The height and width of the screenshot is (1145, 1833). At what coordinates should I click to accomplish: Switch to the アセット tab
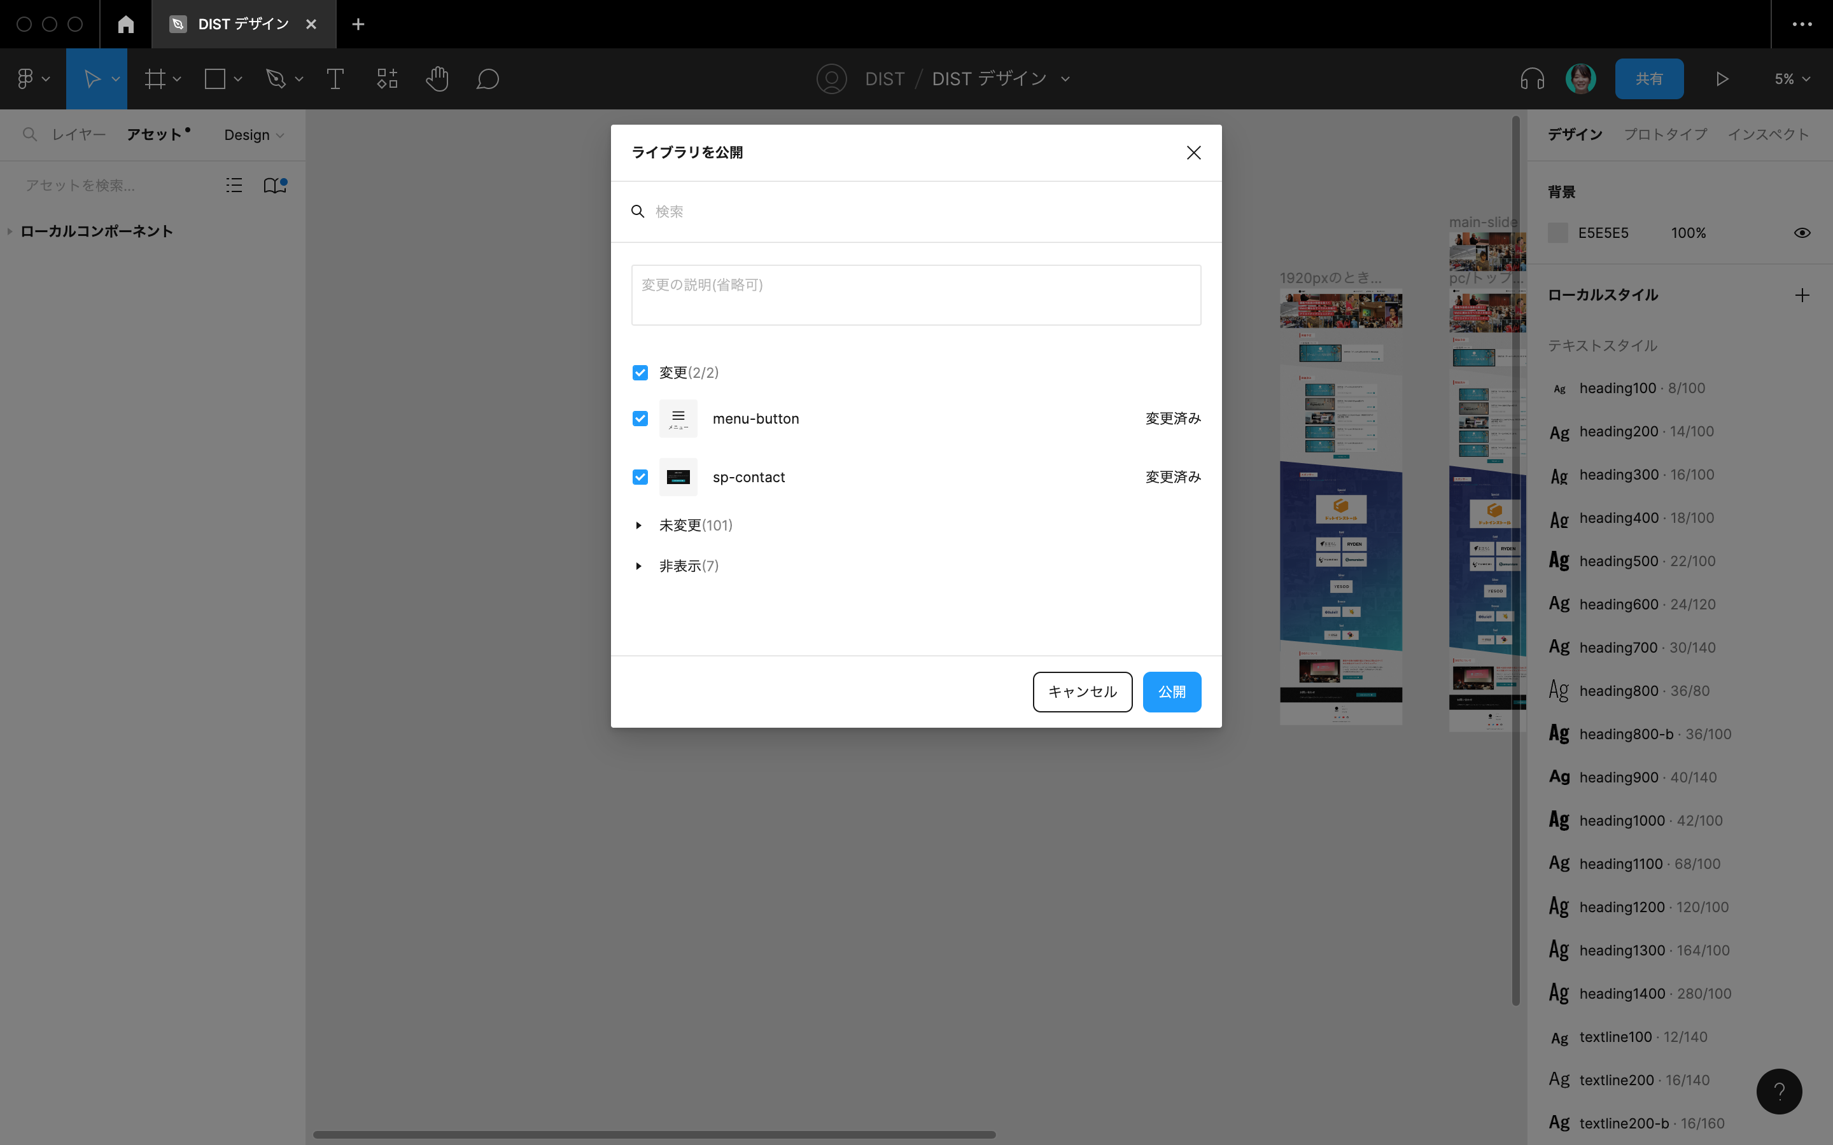click(x=155, y=135)
